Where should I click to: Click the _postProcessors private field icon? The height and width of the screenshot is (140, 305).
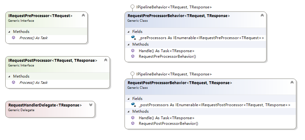coord(133,105)
